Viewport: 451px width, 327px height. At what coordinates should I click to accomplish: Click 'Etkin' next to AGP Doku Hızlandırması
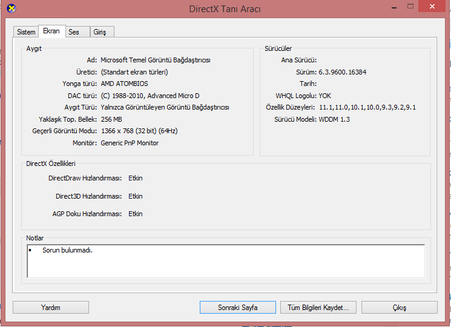[136, 214]
